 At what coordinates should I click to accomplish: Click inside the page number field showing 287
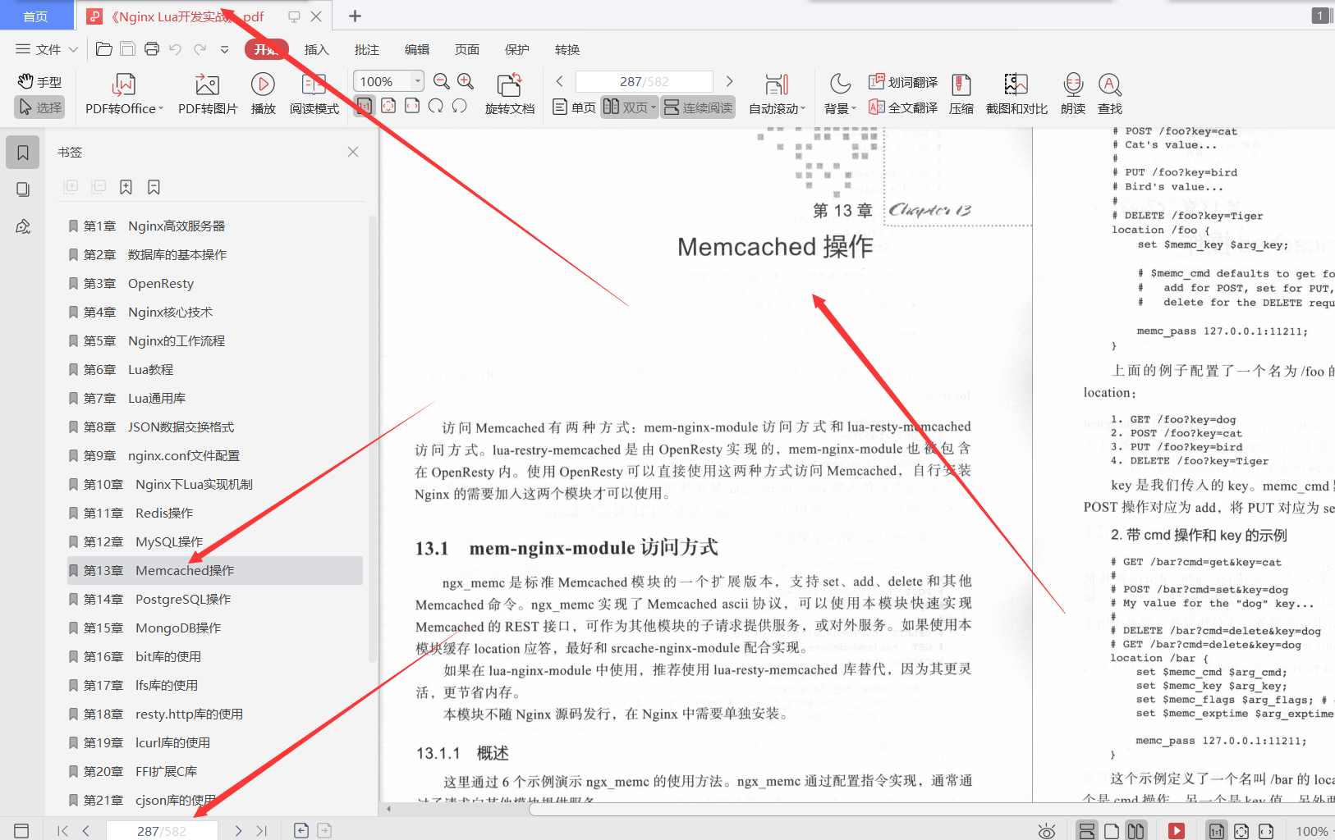pos(644,80)
